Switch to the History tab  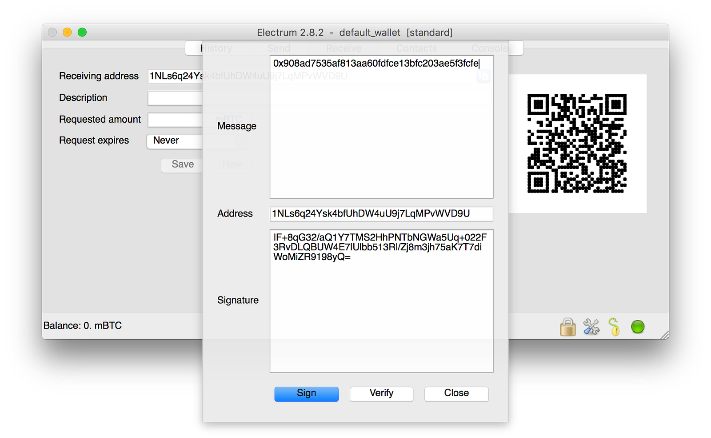point(216,48)
